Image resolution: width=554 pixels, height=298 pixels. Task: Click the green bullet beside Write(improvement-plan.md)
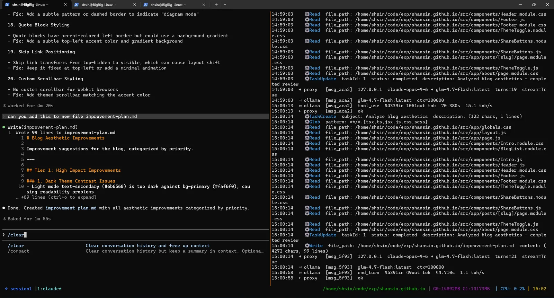coord(4,127)
